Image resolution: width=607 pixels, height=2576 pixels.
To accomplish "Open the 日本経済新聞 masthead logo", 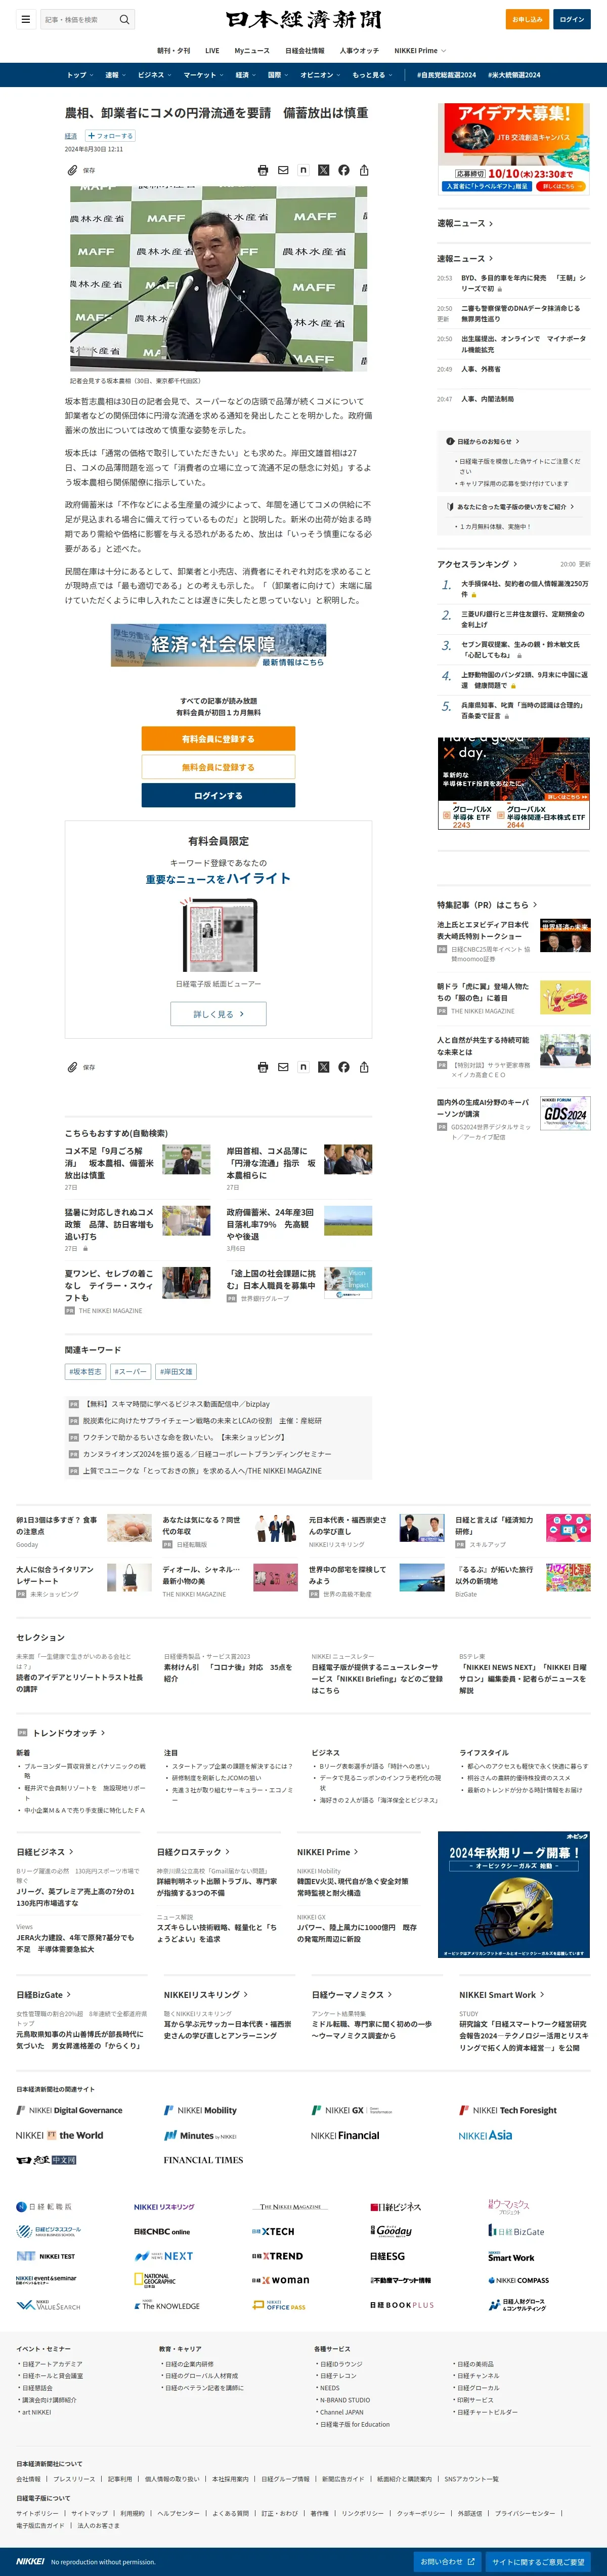I will pos(303,19).
